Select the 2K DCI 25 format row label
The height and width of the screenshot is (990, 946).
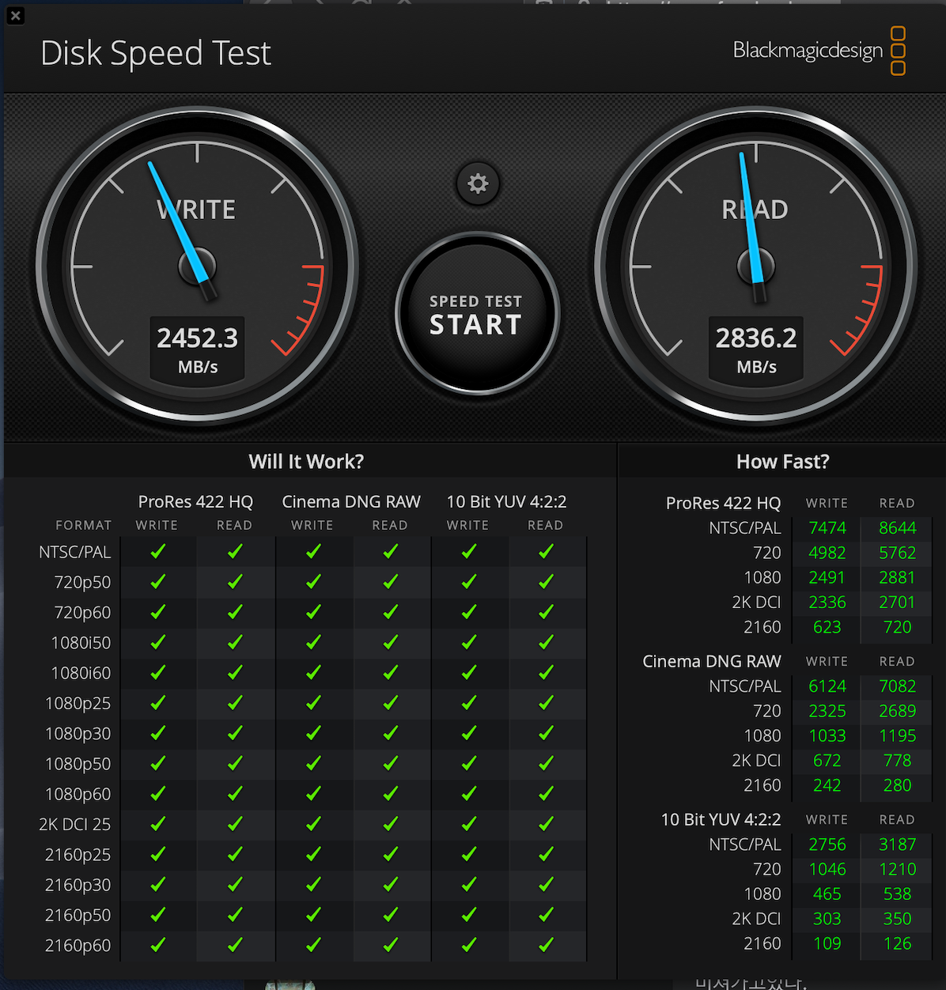pos(75,825)
